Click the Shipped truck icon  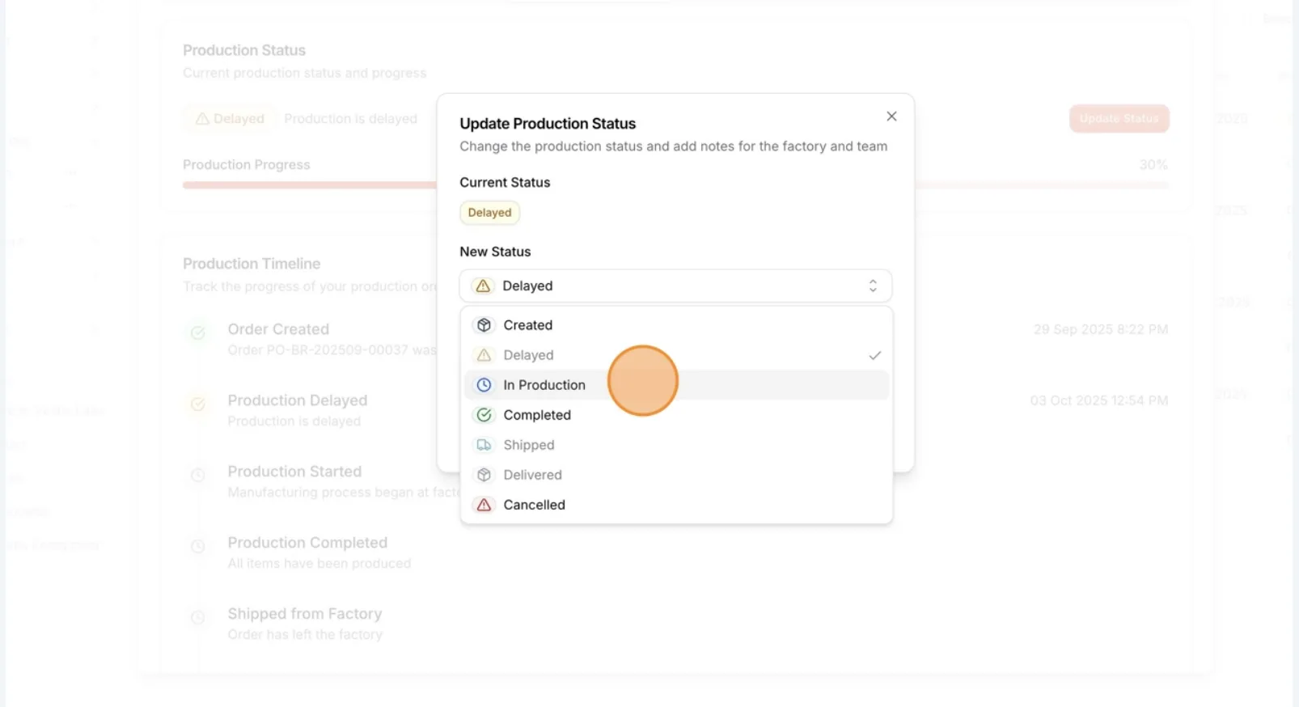(x=484, y=445)
